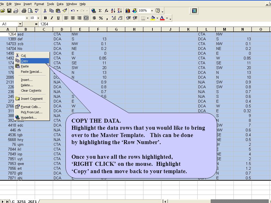The width and height of the screenshot is (271, 203).
Task: Click the last-sheet tab navigation arrow
Action: 7,201
